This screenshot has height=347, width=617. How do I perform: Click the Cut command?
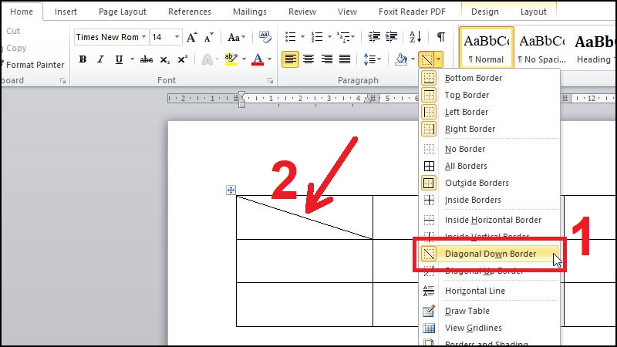click(12, 31)
